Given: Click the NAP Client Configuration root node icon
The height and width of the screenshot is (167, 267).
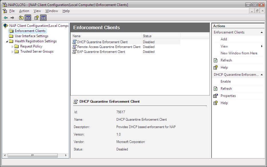Looking at the screenshot, I should tap(6, 26).
